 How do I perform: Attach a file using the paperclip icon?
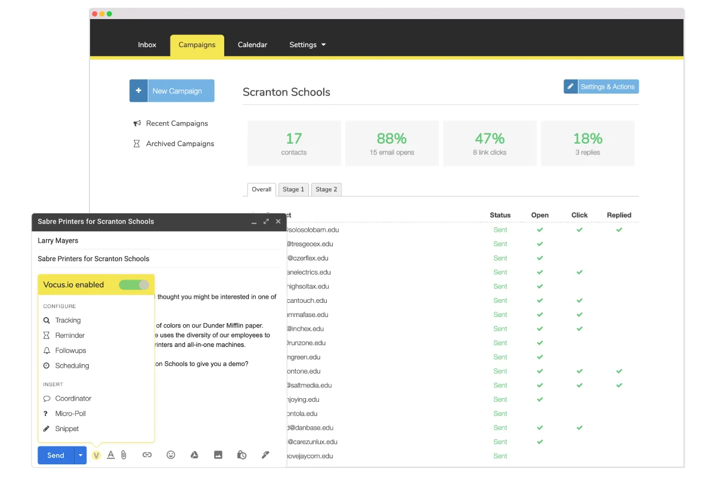tap(123, 455)
